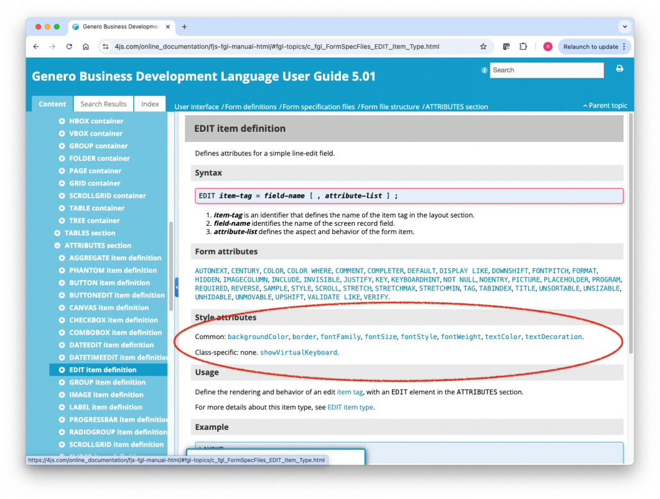View site information icon in address bar
This screenshot has height=499, width=660.
pyautogui.click(x=106, y=47)
